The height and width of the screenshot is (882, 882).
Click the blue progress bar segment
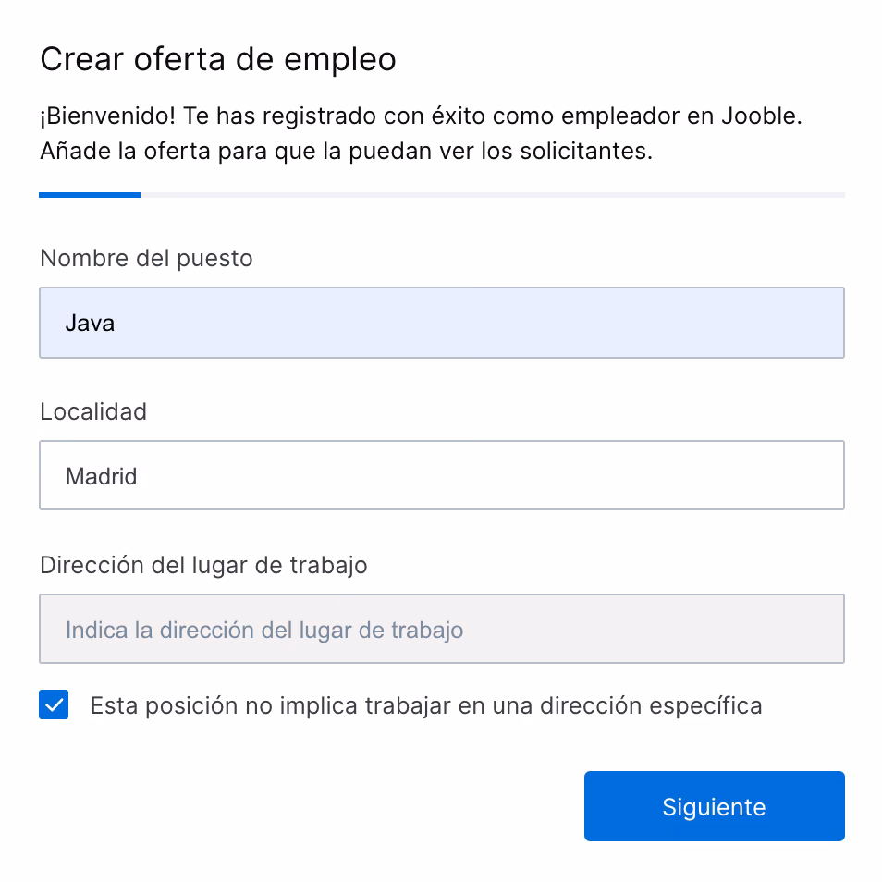click(x=90, y=194)
